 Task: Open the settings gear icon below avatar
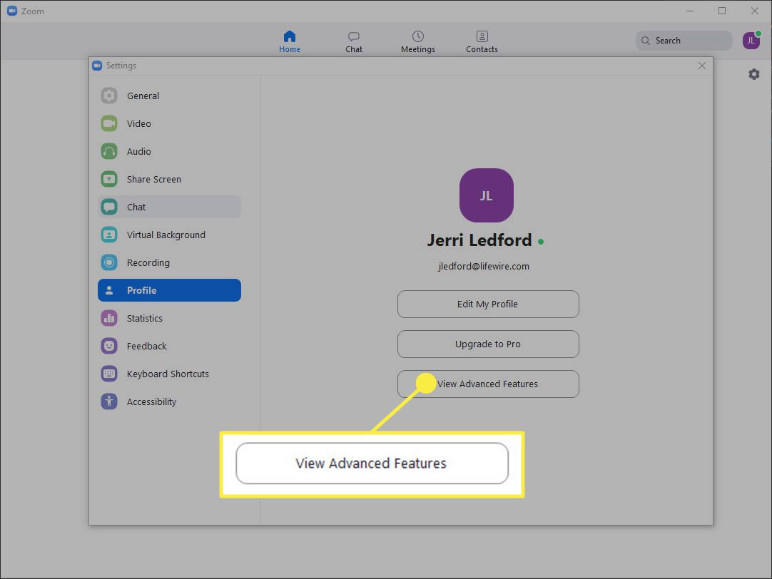coord(754,74)
